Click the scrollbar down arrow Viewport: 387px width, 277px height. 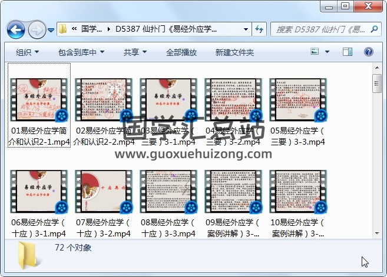pyautogui.click(x=377, y=233)
